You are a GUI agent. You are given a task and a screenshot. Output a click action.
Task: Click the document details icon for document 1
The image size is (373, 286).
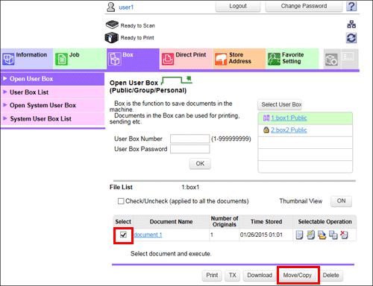[299, 235]
